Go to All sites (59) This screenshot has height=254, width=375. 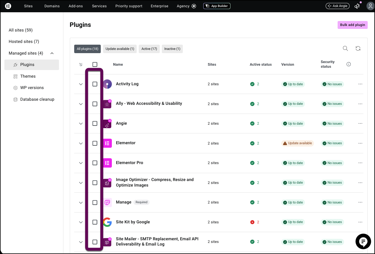tap(21, 30)
